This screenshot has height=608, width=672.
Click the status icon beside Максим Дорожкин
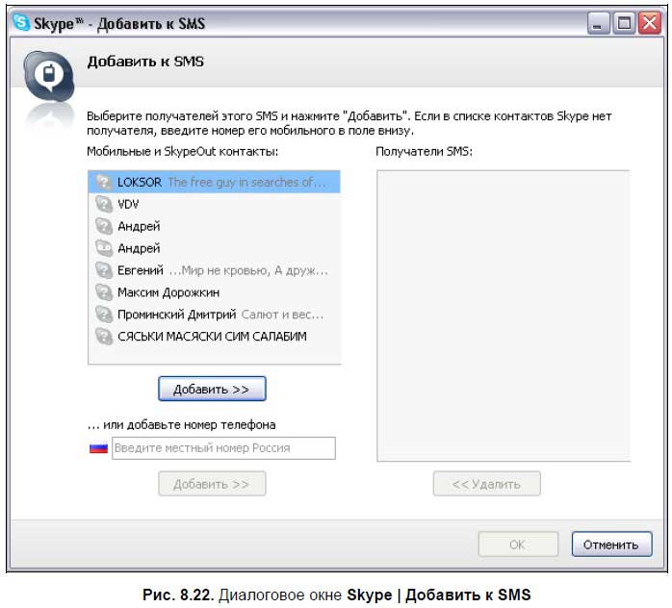pyautogui.click(x=104, y=291)
